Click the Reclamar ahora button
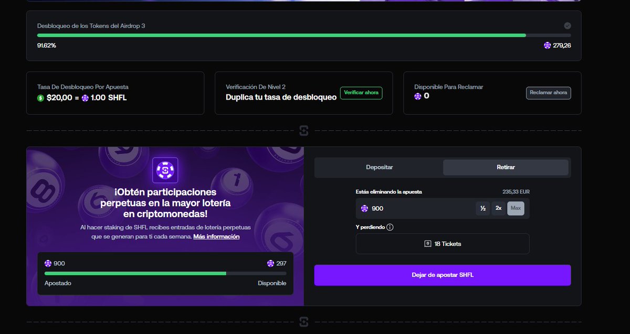The height and width of the screenshot is (334, 630). [549, 93]
